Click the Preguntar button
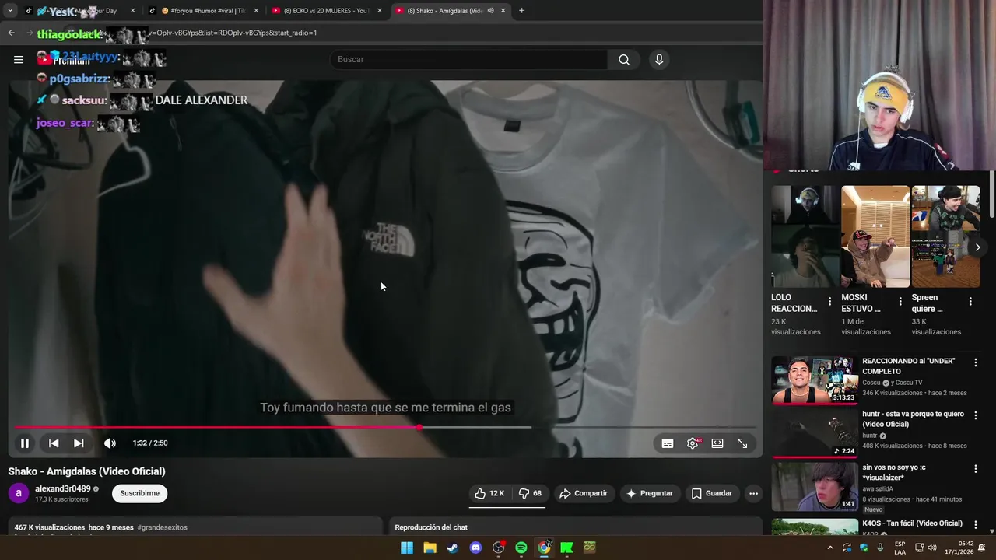The height and width of the screenshot is (560, 996). click(649, 493)
